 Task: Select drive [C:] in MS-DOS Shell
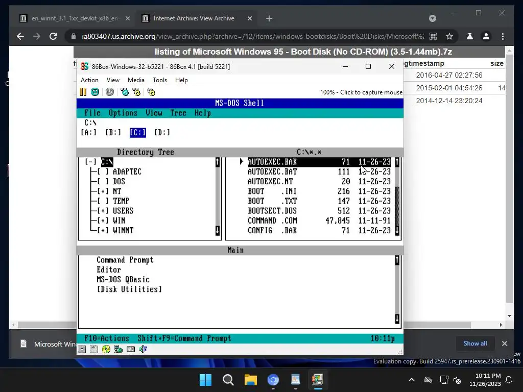(138, 132)
